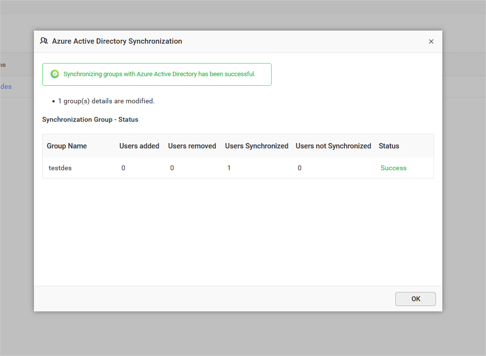Viewport: 486px width, 356px height.
Task: Click the 'Status' column header
Action: coord(389,146)
